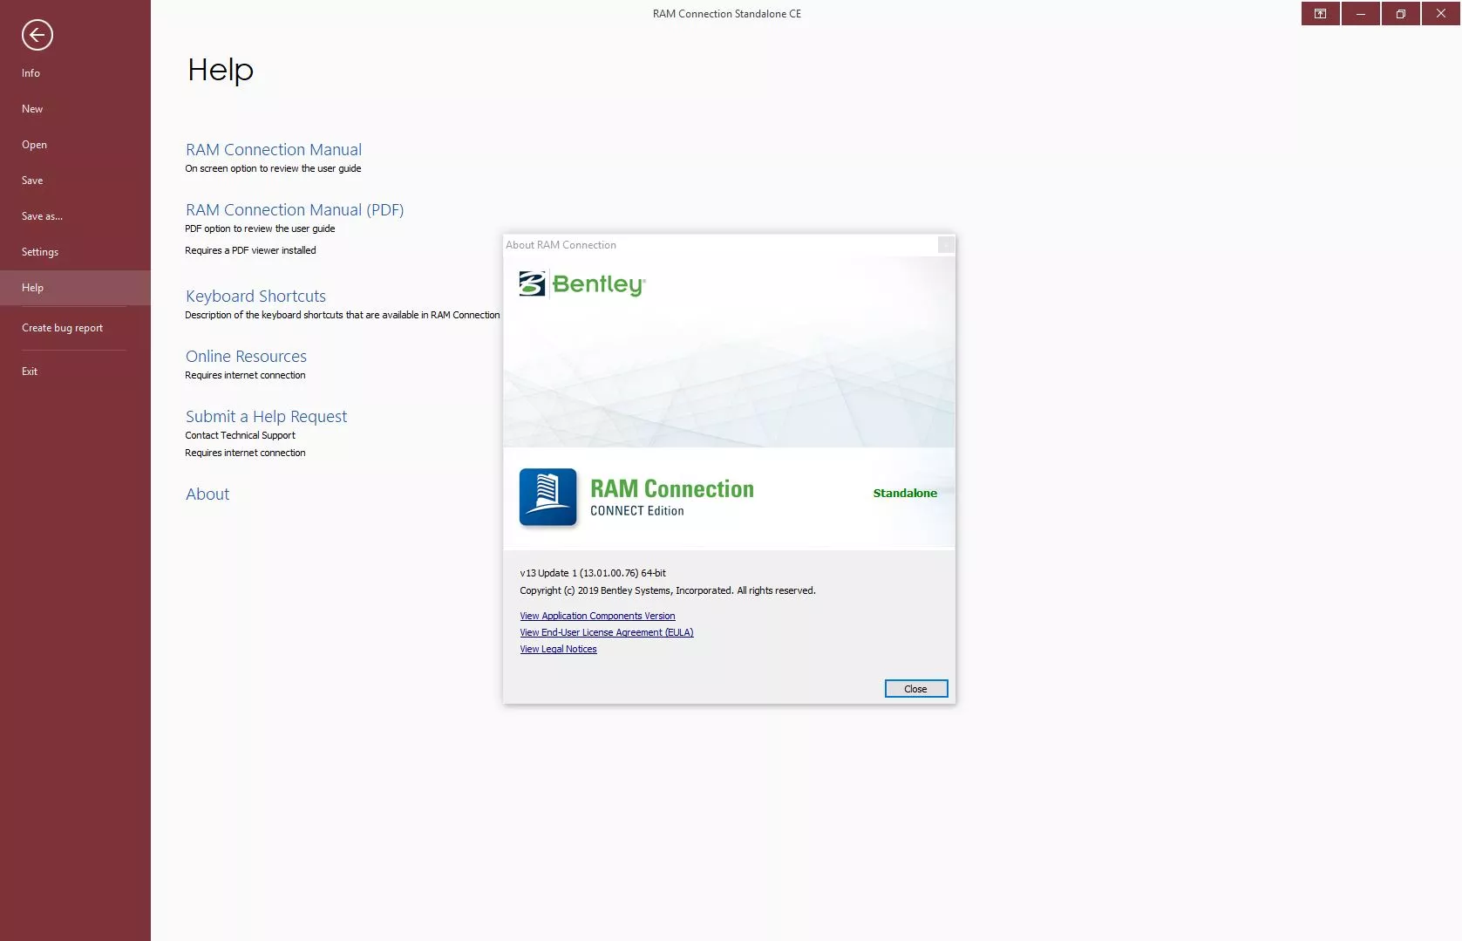Click the Bentley logo in About dialog
The image size is (1462, 941).
(x=581, y=284)
